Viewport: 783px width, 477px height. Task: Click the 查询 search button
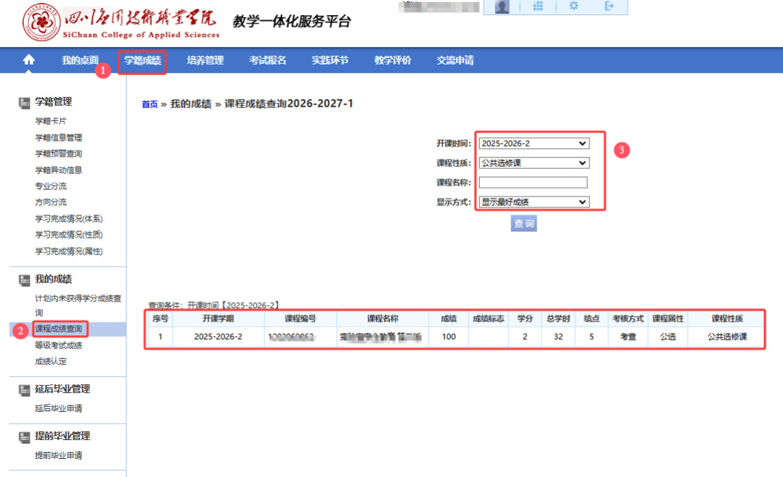(524, 223)
